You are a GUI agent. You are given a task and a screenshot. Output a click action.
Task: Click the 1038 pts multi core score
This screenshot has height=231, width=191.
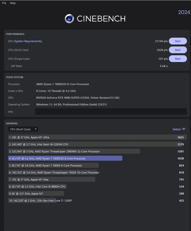pos(162,50)
